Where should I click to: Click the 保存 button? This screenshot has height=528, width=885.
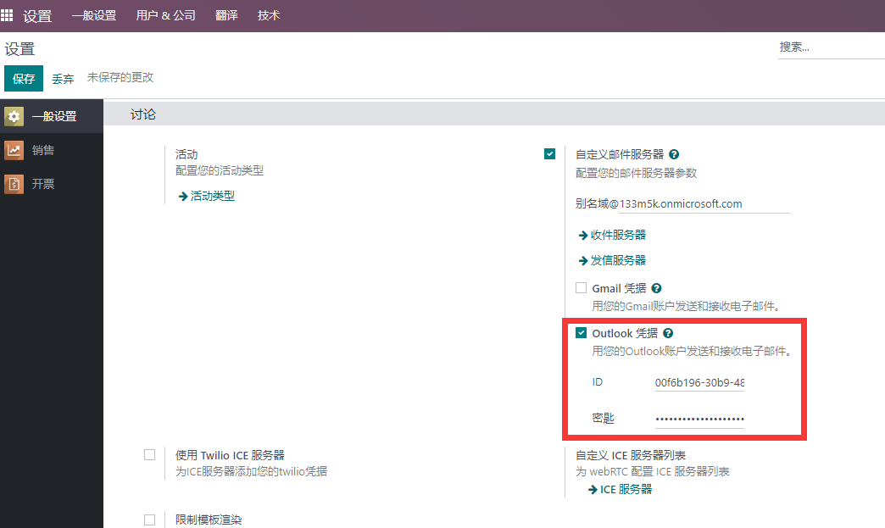point(24,79)
